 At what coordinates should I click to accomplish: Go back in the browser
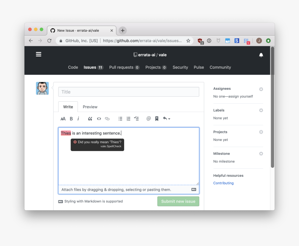point(31,41)
